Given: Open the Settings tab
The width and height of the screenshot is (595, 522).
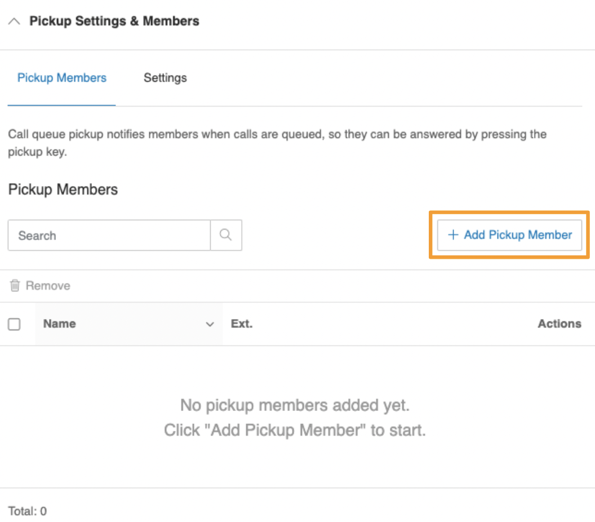Looking at the screenshot, I should [165, 78].
